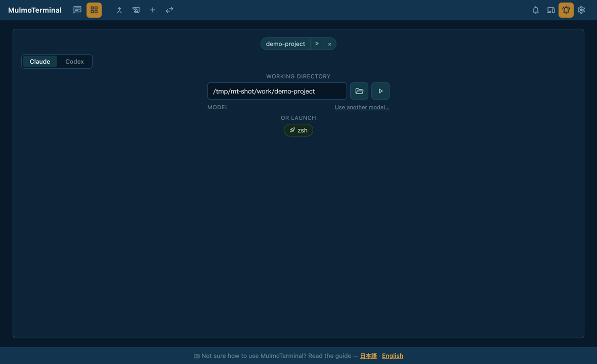Open notifications bell icon

(536, 10)
